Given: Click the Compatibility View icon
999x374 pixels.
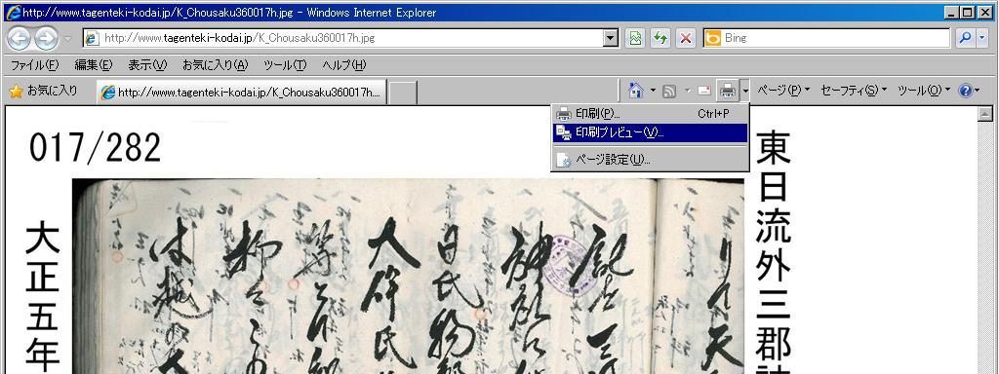Looking at the screenshot, I should 635,38.
